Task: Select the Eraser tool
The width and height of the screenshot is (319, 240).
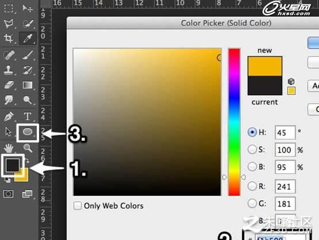Action: (x=9, y=85)
